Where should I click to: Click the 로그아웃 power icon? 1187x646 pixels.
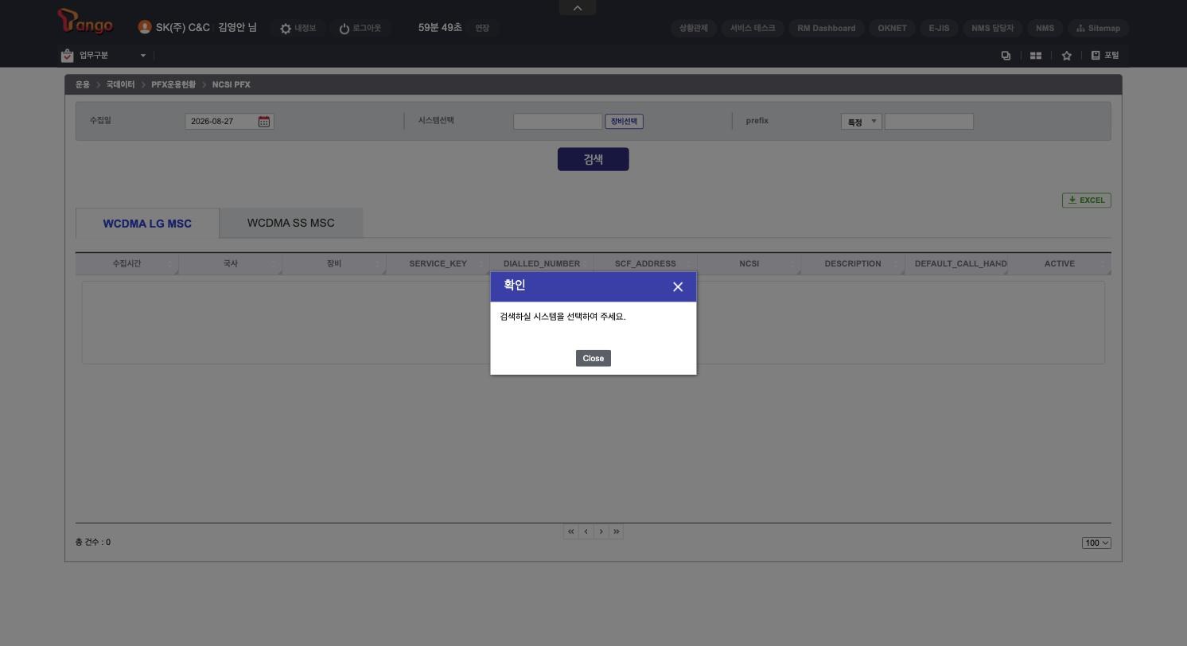344,29
